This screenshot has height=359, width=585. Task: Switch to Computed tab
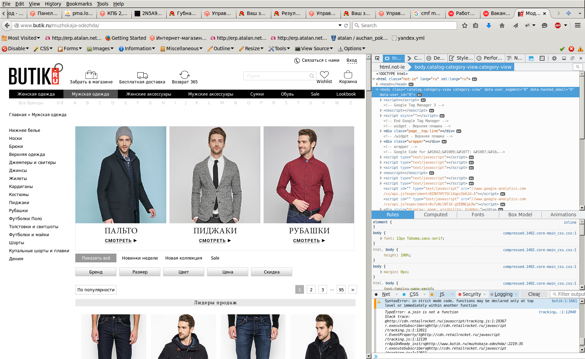(x=435, y=215)
